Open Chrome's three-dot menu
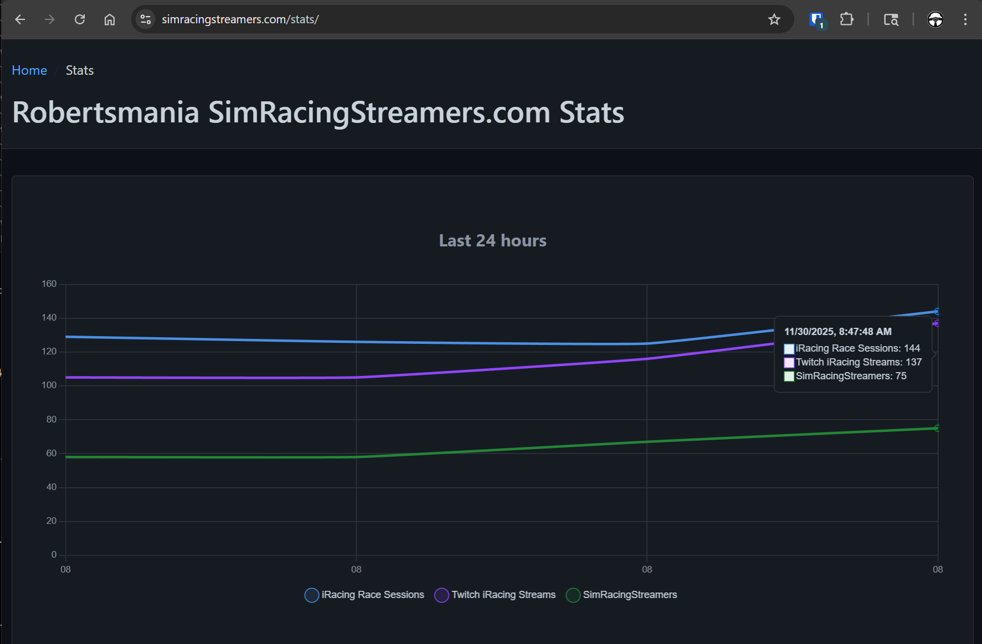The image size is (982, 644). click(965, 19)
